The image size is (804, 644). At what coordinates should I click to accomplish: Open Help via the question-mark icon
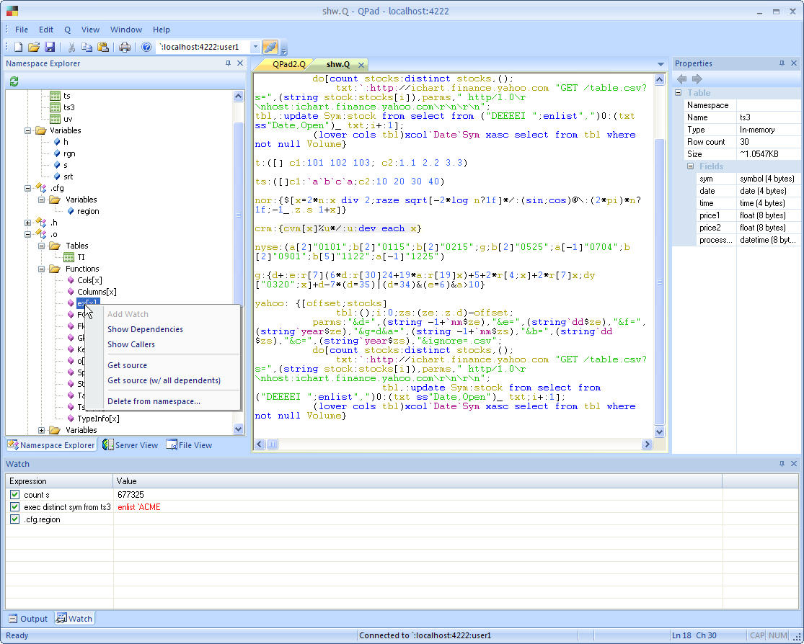point(146,45)
